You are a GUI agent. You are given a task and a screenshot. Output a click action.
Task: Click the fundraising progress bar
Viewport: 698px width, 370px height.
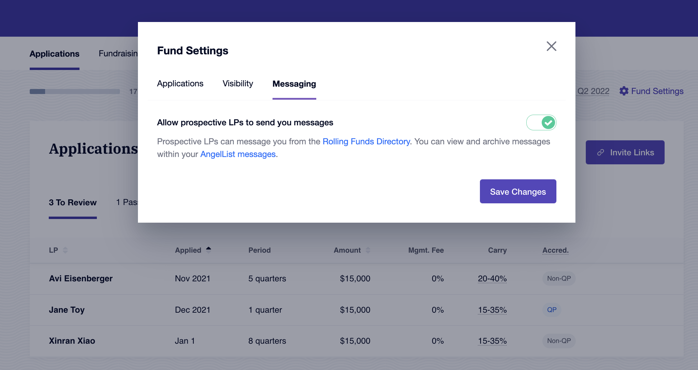[75, 91]
